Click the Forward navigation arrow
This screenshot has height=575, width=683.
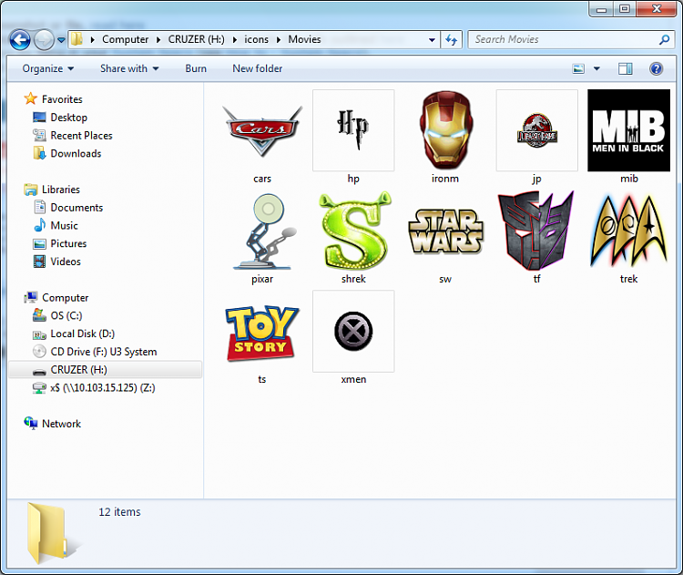pos(44,40)
